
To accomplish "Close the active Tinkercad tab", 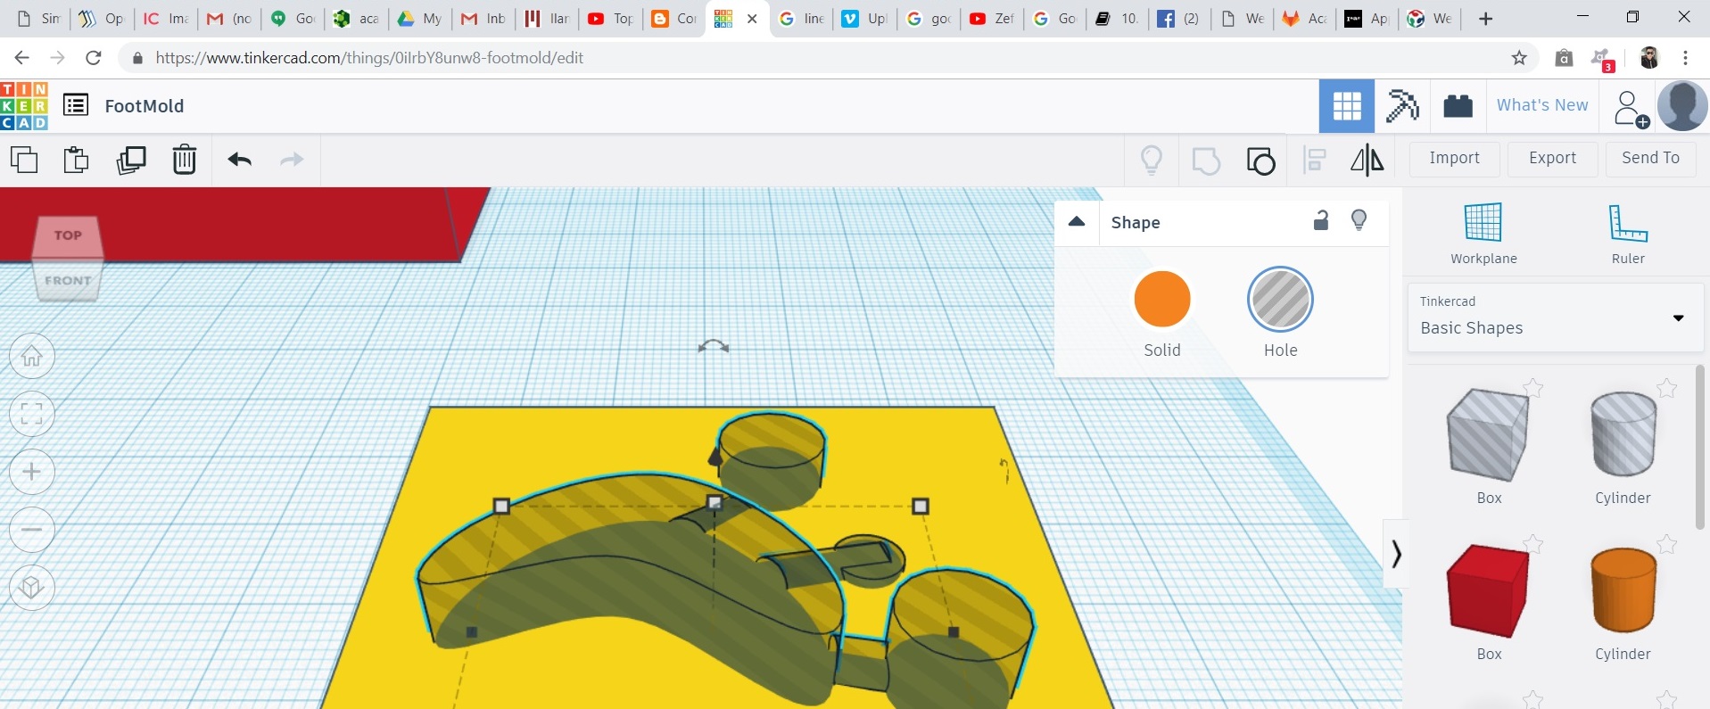I will tap(752, 19).
